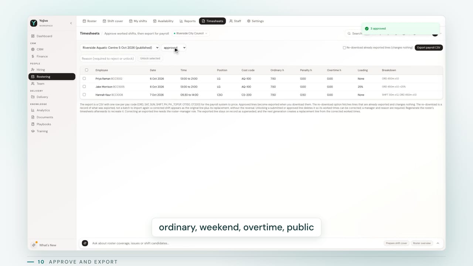Screen dimensions: 473x266
Task: Click the Hiring person icon in sidebar
Action: coord(33,70)
